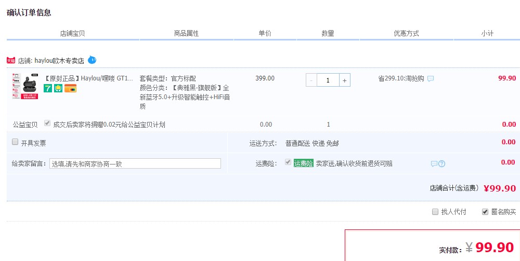Click the comment bubble icon in 运费险 row

click(434, 164)
